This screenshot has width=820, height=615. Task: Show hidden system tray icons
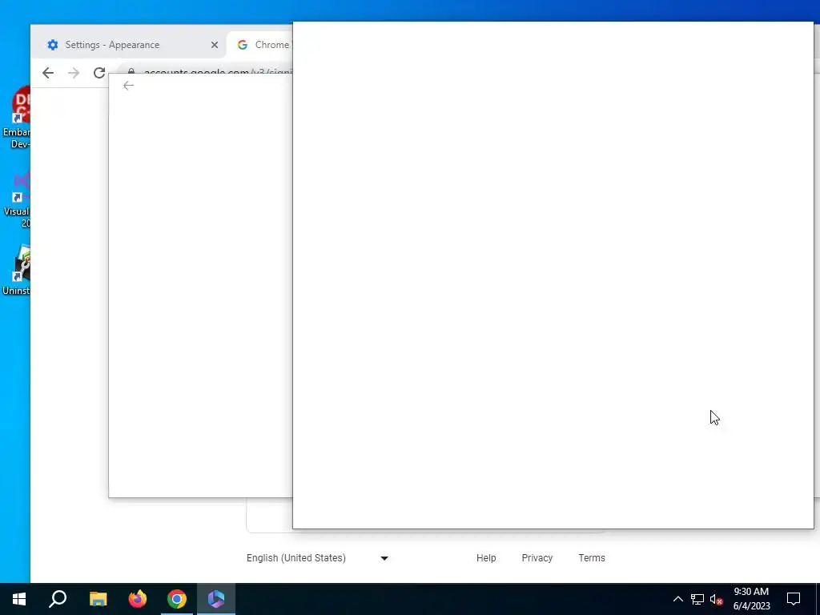point(677,599)
